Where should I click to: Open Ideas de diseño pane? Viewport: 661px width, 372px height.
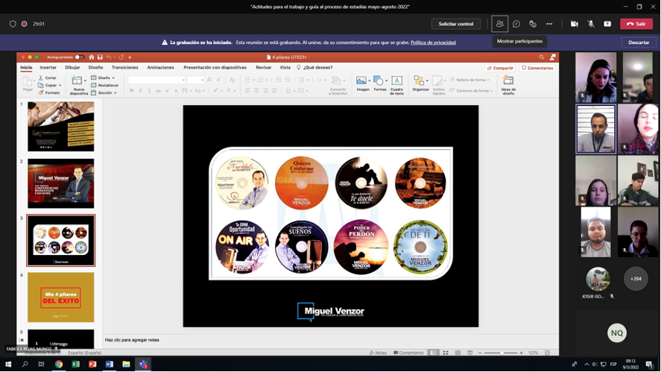click(x=508, y=85)
